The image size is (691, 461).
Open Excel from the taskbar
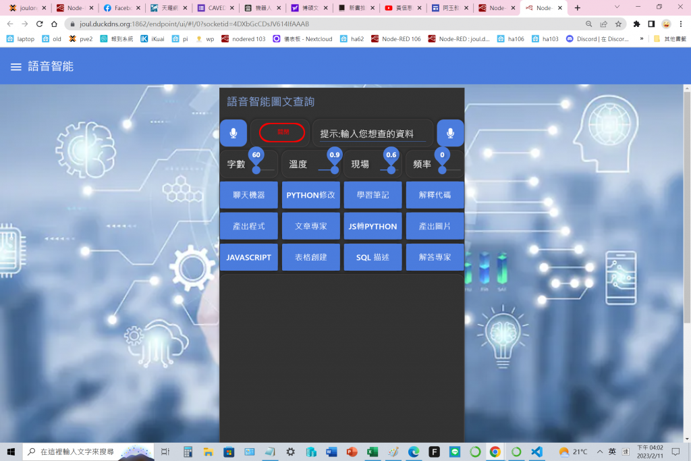pyautogui.click(x=372, y=452)
